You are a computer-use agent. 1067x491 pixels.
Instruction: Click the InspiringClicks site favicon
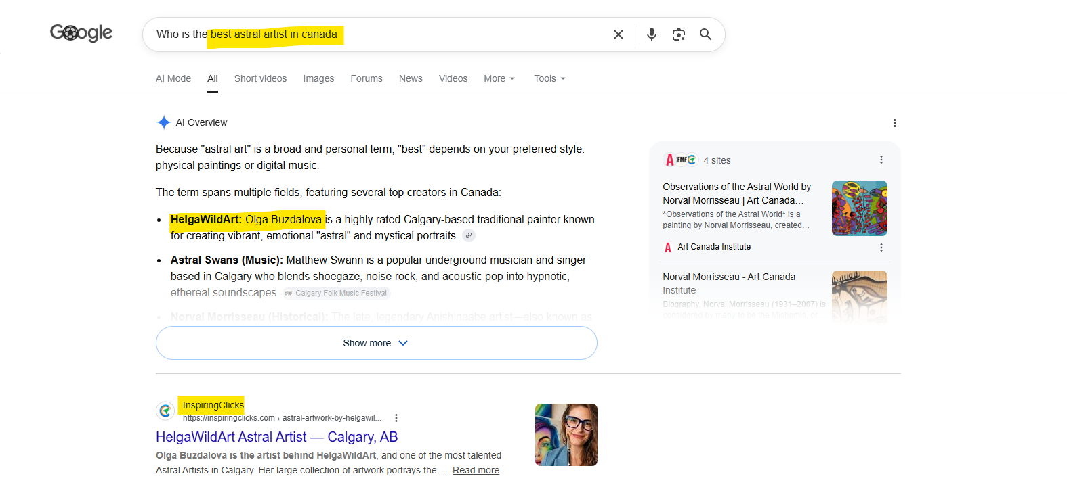(x=165, y=411)
